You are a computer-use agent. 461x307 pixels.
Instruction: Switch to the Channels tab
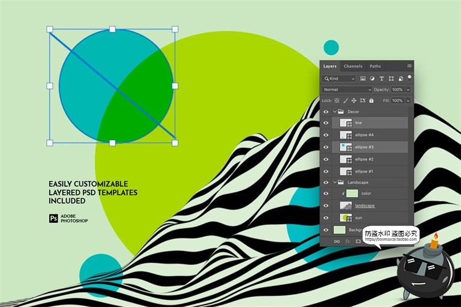(353, 66)
